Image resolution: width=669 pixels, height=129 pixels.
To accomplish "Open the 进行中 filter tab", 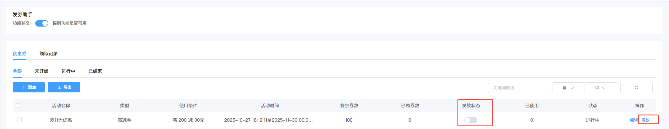I will [68, 71].
